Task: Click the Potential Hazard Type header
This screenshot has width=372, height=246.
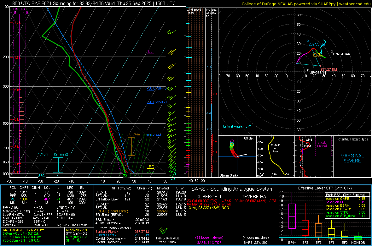Action: pos(352,139)
